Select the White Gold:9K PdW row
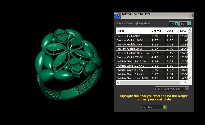 (152, 61)
